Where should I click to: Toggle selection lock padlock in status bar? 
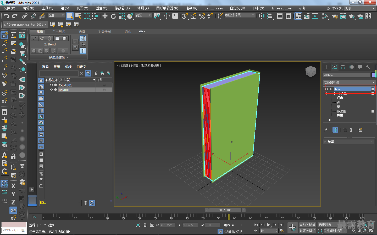point(145,225)
